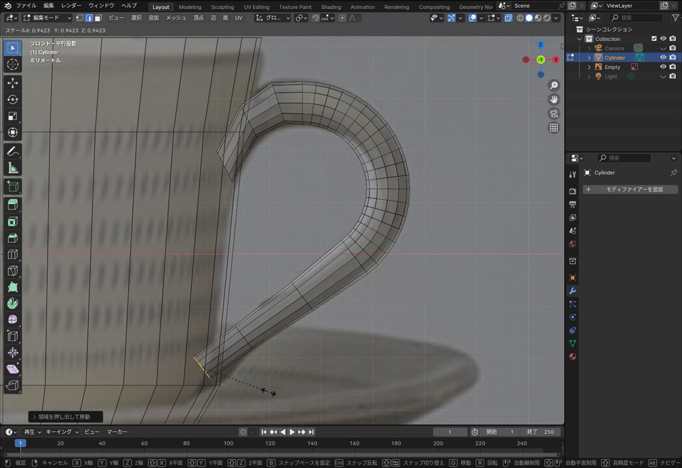Image resolution: width=682 pixels, height=468 pixels.
Task: Click the timeline current frame marker 1
Action: tap(20, 443)
